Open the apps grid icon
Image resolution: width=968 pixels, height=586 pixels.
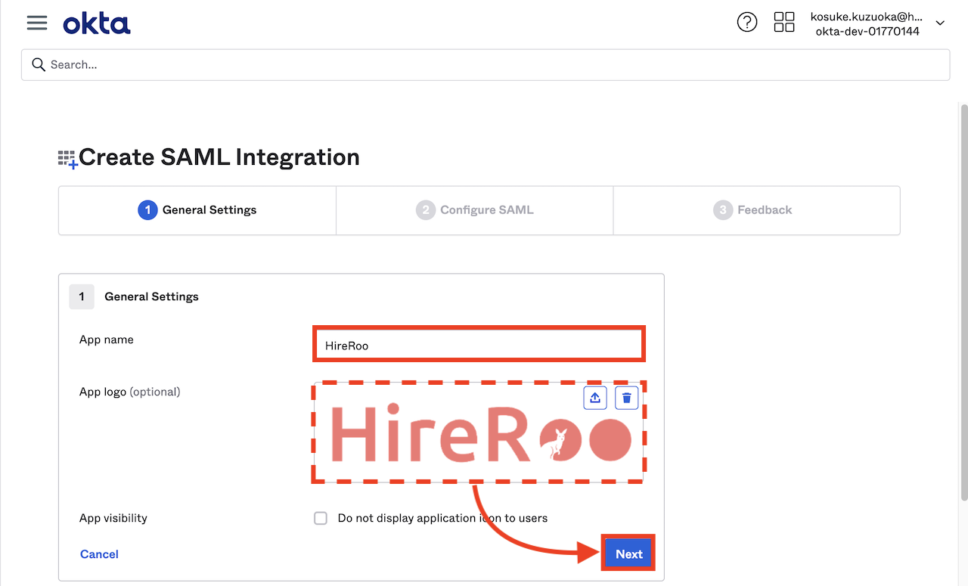[784, 22]
